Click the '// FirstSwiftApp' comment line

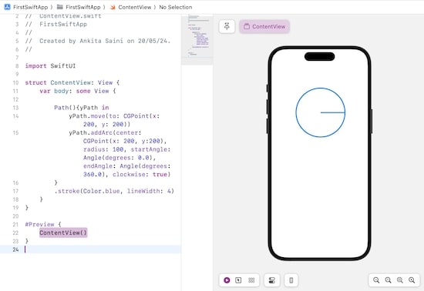(56, 25)
